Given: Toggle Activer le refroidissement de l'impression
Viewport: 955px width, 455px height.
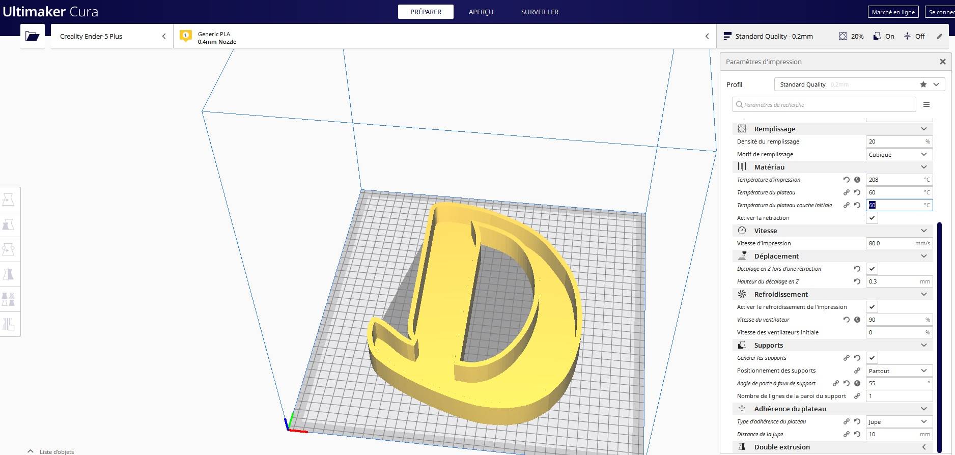Looking at the screenshot, I should 872,307.
